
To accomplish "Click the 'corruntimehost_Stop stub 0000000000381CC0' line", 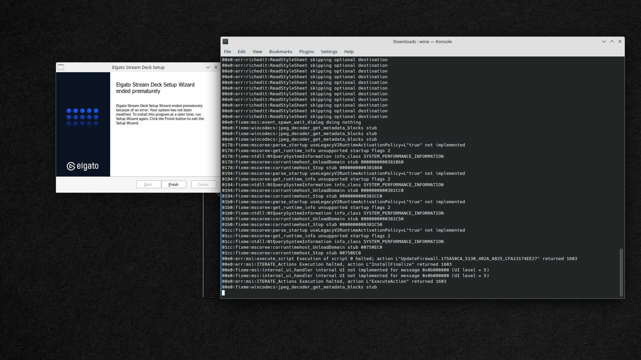I will click(x=302, y=196).
